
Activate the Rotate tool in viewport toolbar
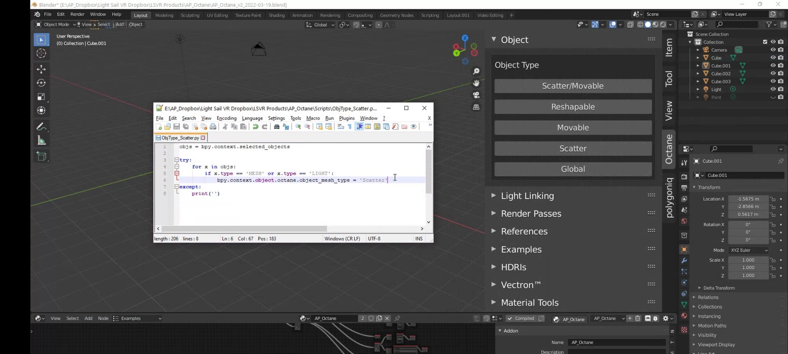pyautogui.click(x=41, y=83)
